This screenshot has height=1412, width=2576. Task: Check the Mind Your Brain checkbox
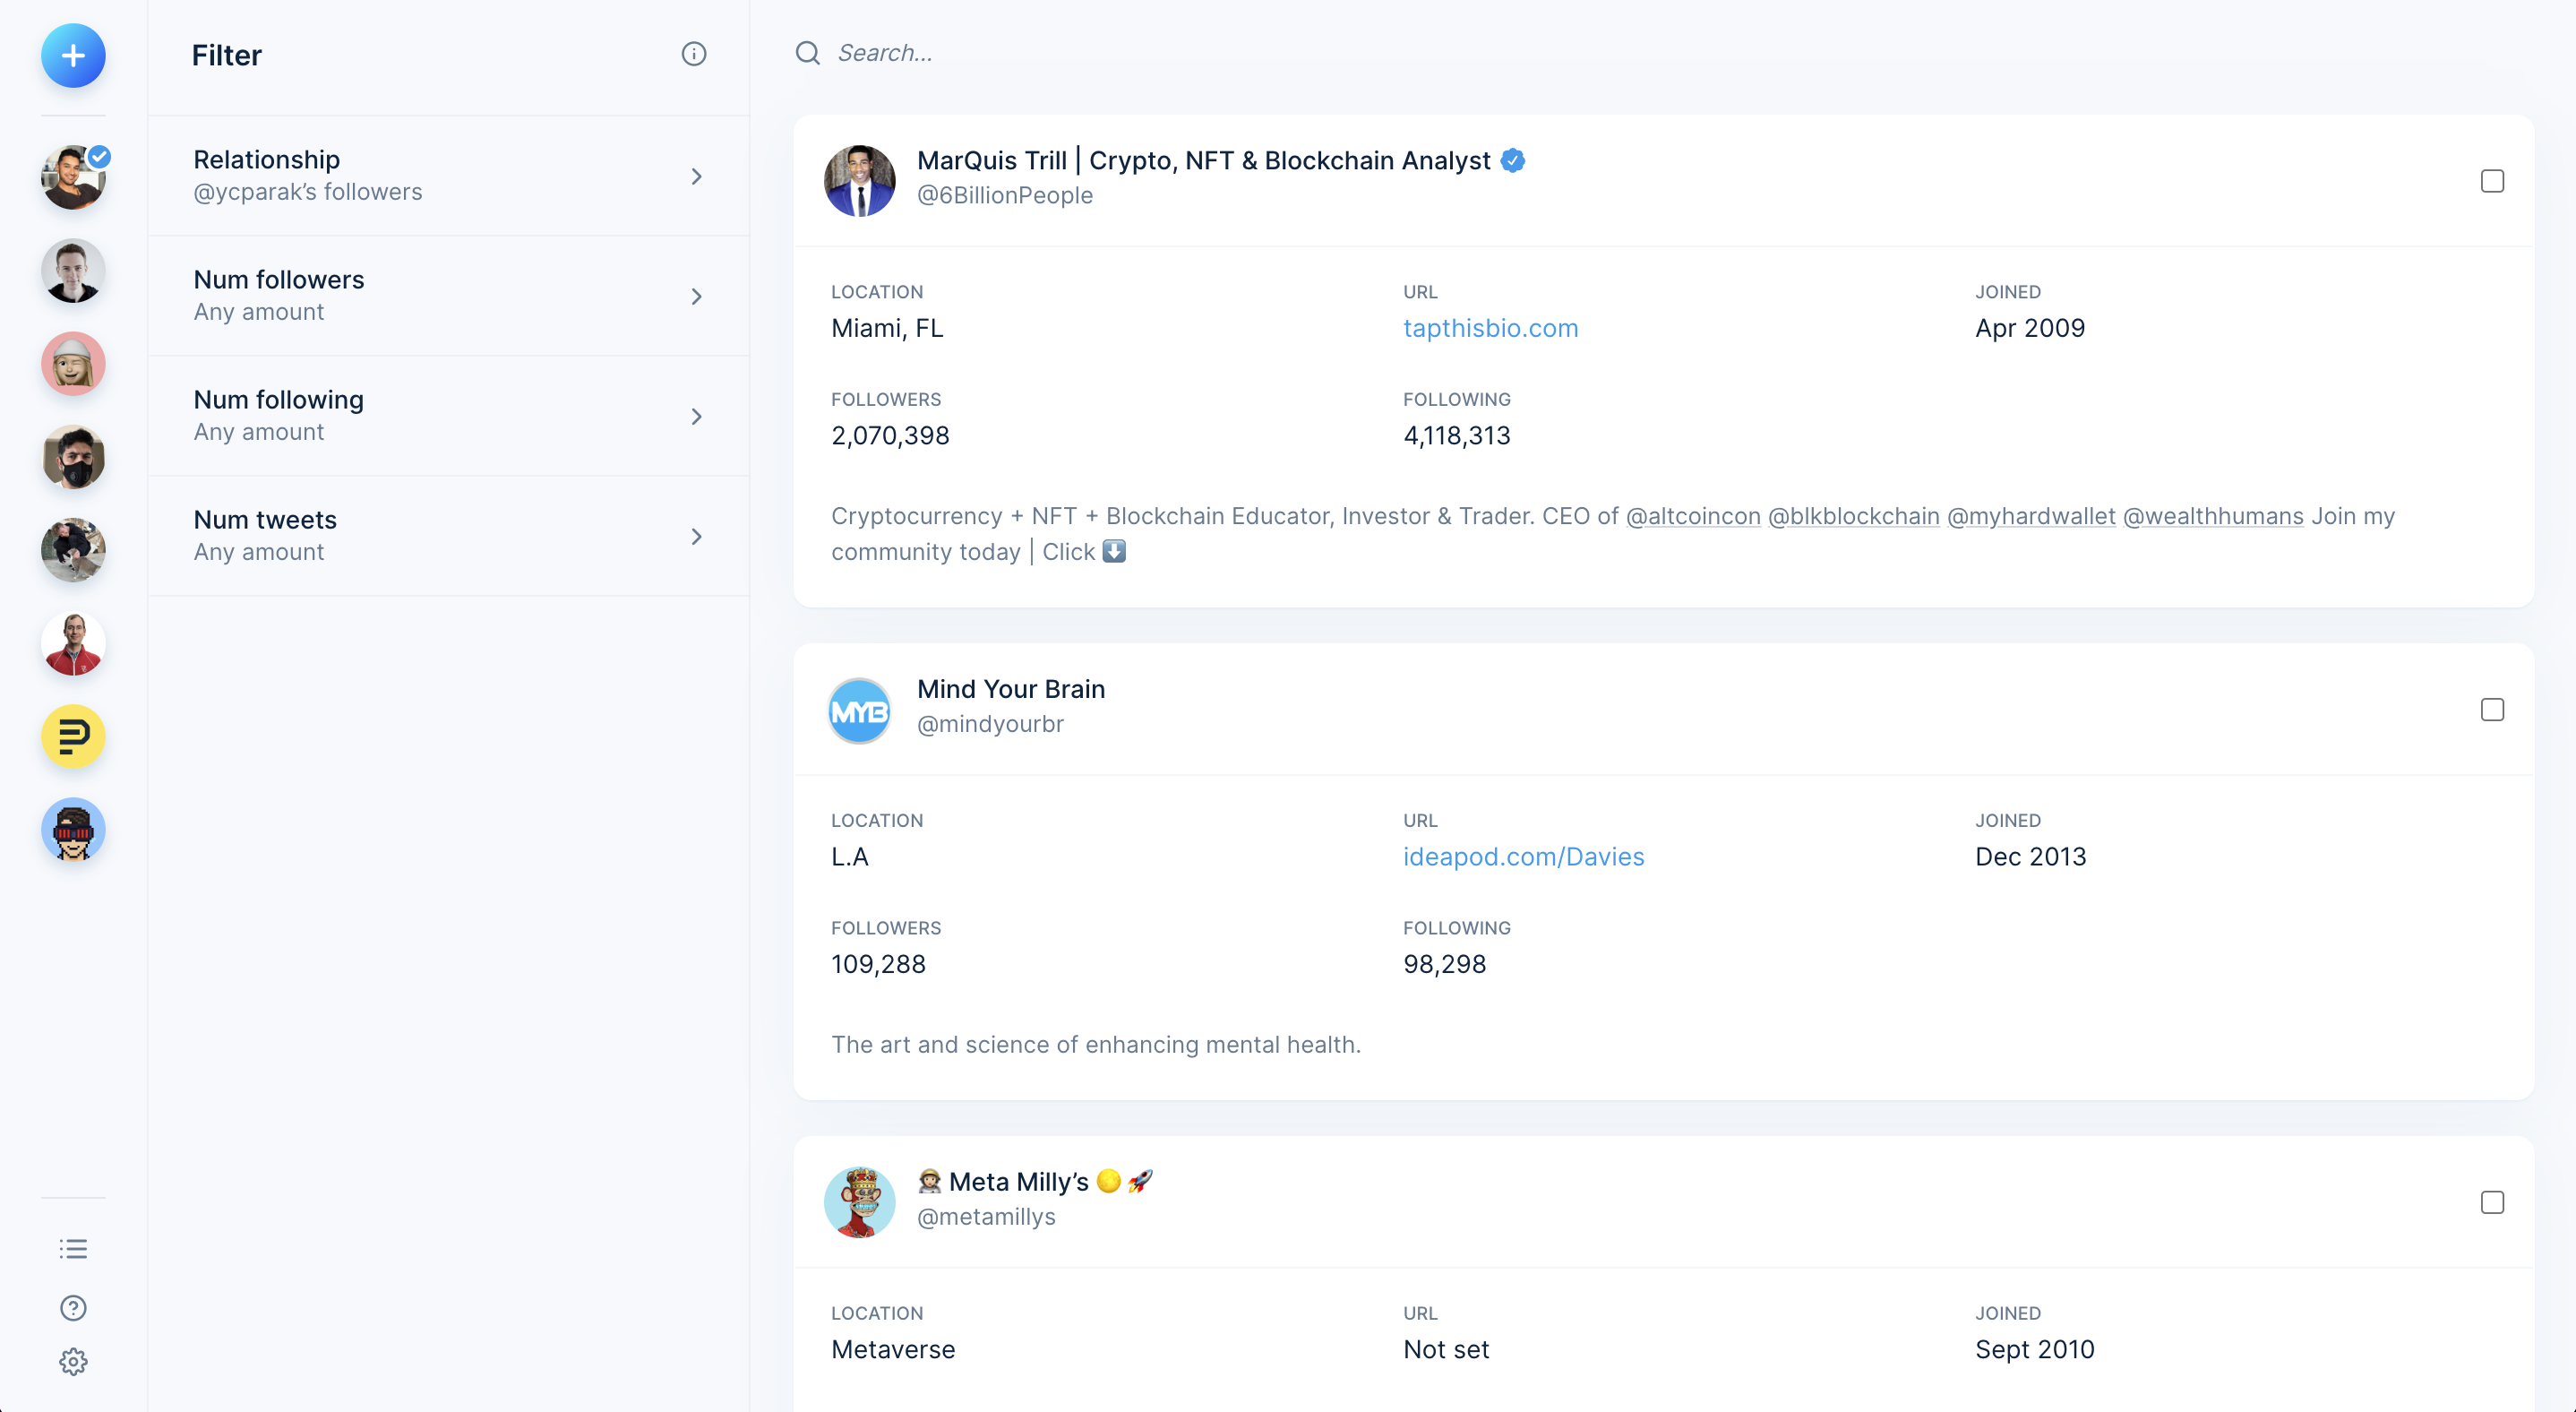(x=2491, y=710)
